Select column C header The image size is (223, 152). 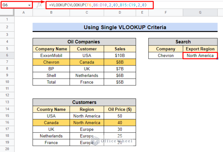click(87, 13)
